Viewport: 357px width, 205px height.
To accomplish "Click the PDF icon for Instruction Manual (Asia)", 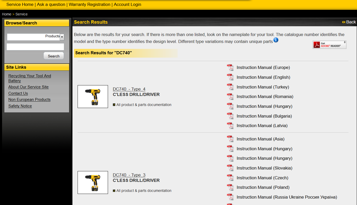I will click(x=230, y=139).
